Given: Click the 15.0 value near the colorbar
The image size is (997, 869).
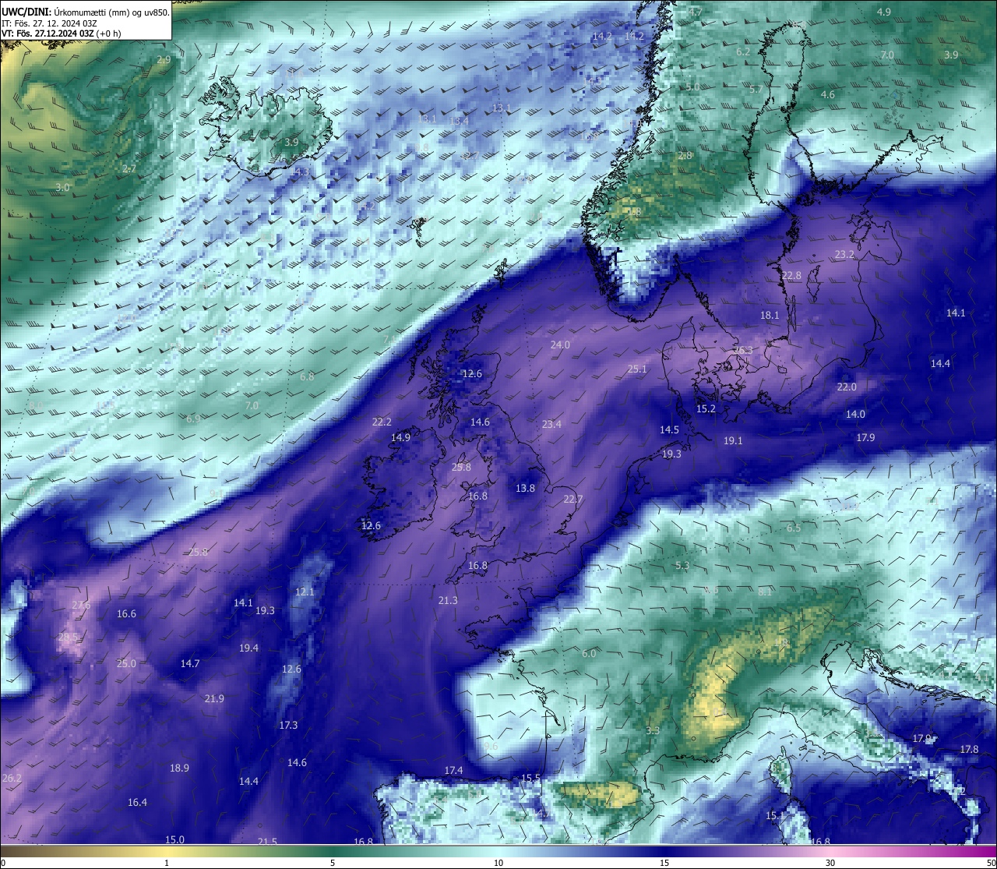Looking at the screenshot, I should (x=174, y=840).
